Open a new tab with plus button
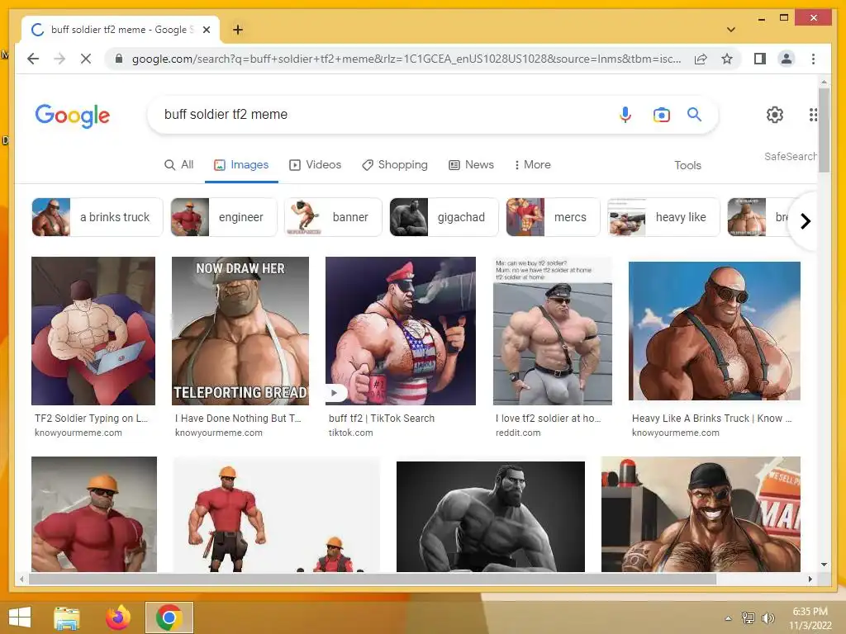 237,30
